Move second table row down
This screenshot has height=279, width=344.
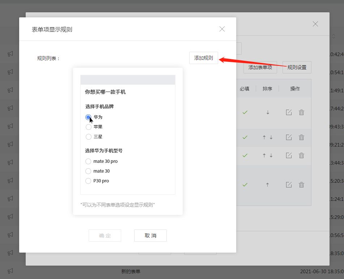coord(271,138)
